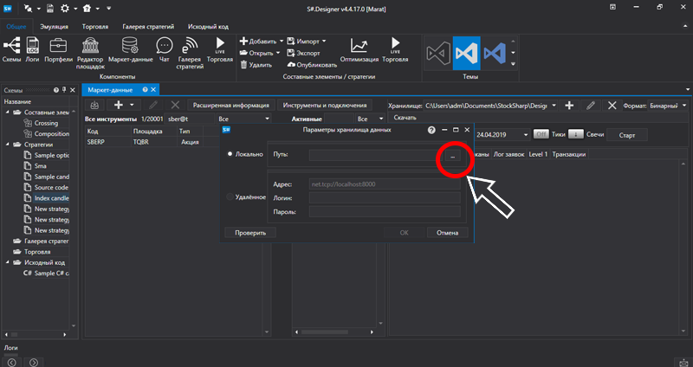Click the browse path ellipsis button
The width and height of the screenshot is (693, 367).
click(453, 156)
